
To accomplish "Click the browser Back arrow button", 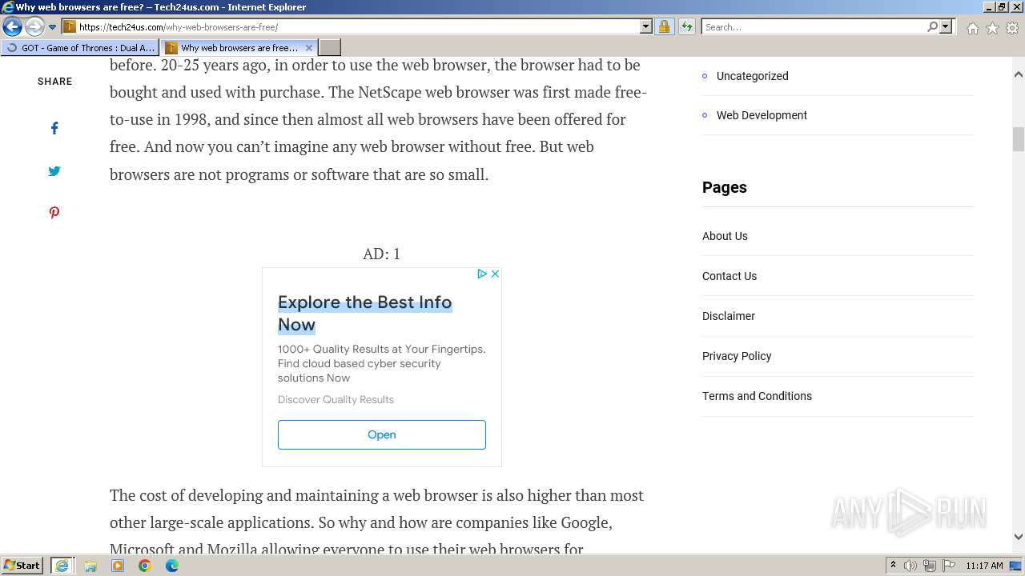I will pos(12,26).
